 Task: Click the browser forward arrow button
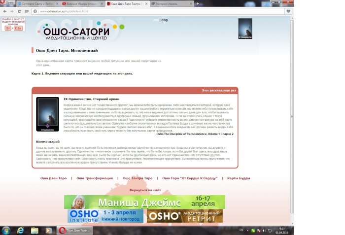pos(11,11)
